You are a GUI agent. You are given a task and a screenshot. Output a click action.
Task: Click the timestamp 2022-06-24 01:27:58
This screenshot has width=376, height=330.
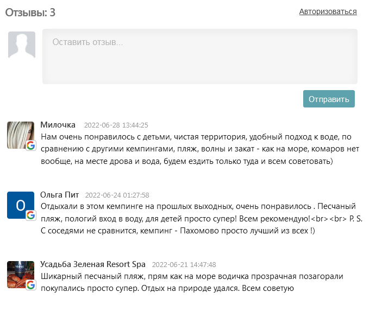[117, 195]
